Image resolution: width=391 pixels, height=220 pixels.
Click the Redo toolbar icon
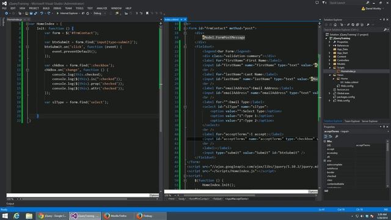[x=49, y=13]
